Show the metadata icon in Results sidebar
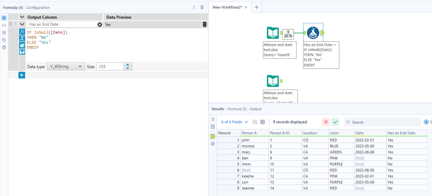 [212, 127]
